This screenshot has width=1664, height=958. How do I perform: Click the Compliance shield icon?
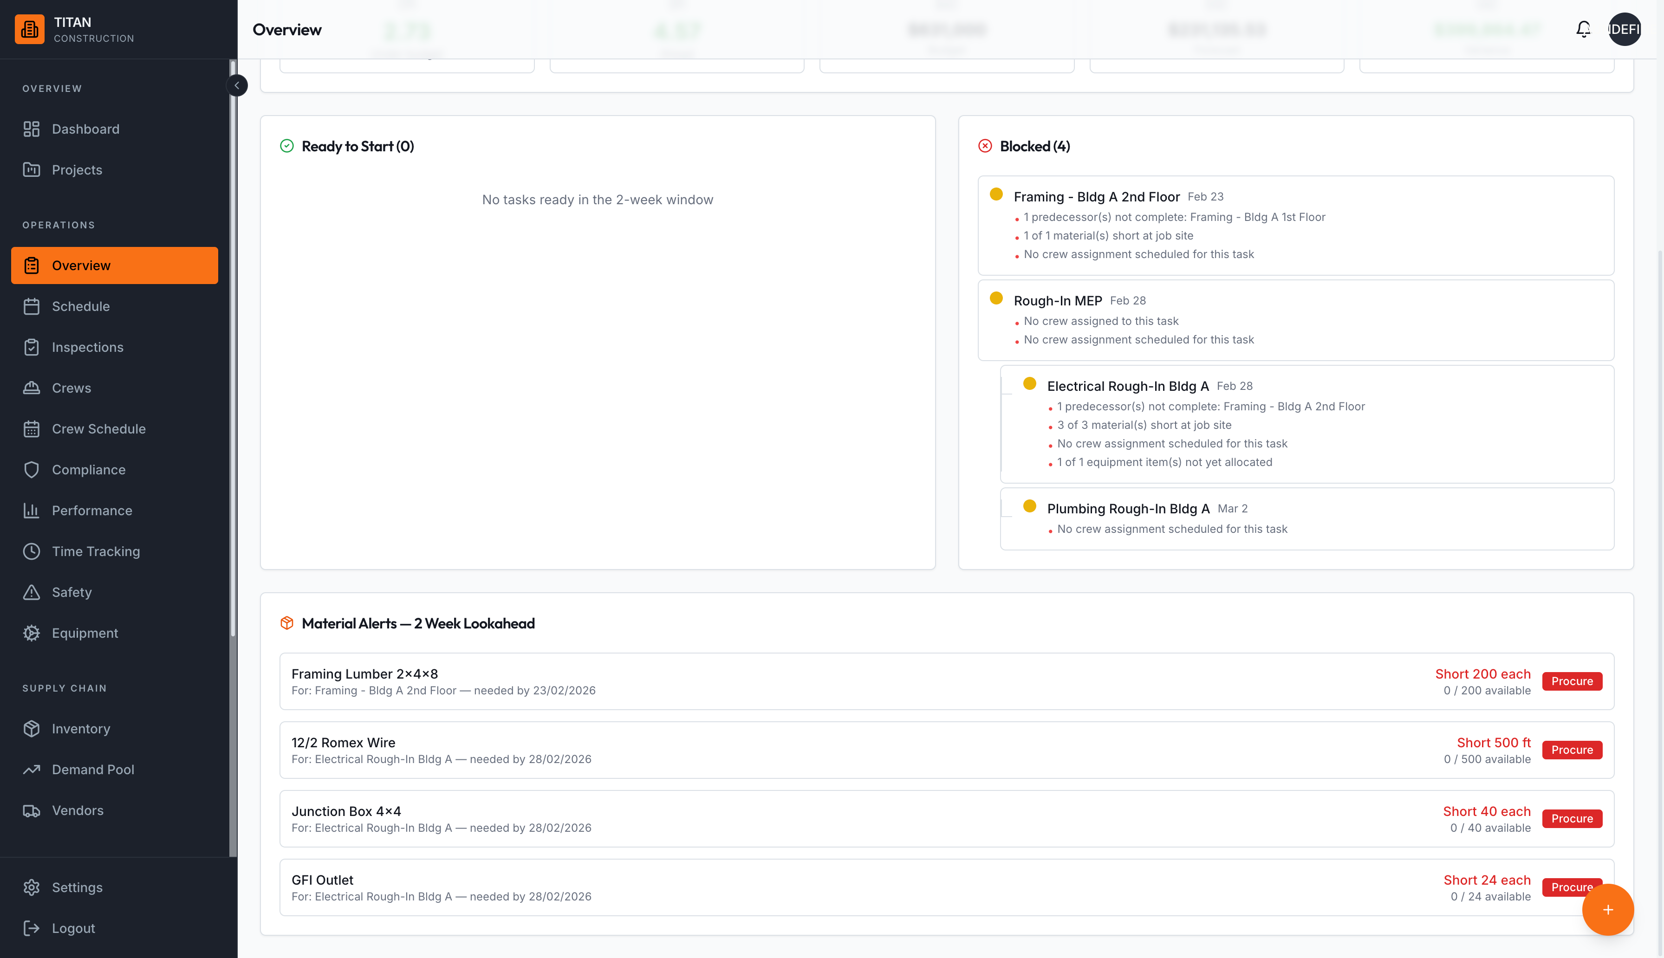32,470
